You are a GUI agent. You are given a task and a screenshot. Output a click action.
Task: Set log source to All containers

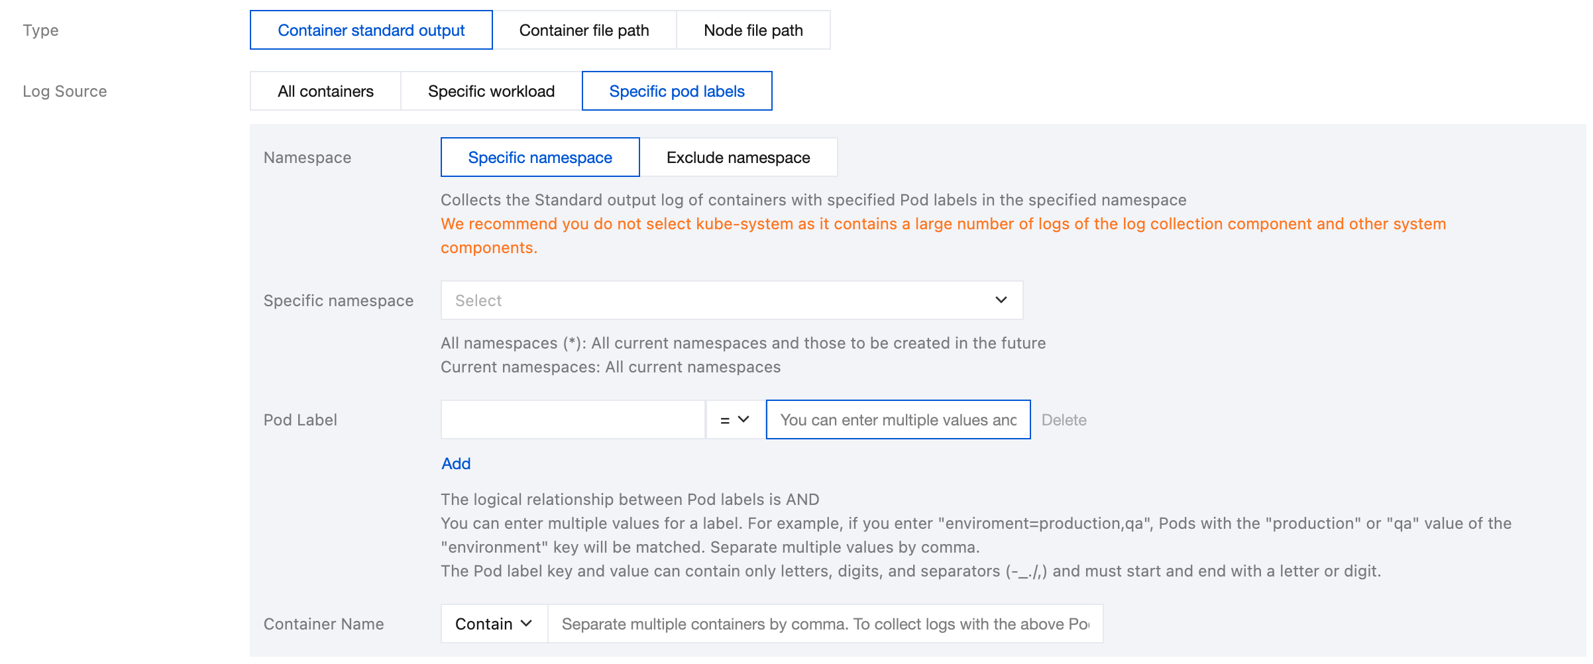tap(325, 91)
